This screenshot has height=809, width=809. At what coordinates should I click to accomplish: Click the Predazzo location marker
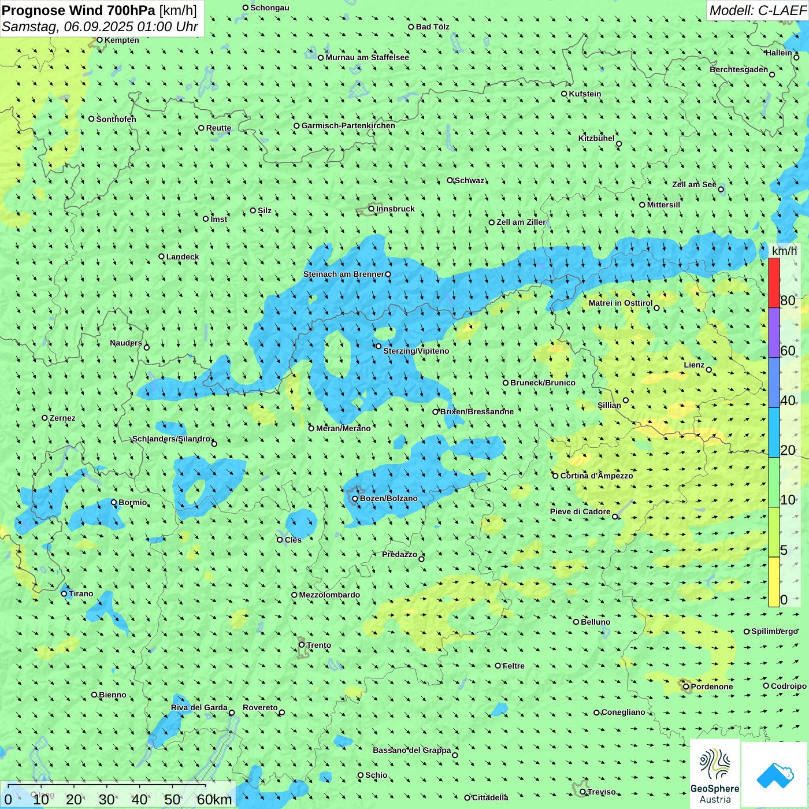(x=421, y=559)
